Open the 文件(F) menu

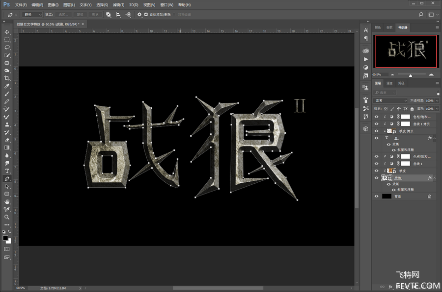tap(21, 5)
